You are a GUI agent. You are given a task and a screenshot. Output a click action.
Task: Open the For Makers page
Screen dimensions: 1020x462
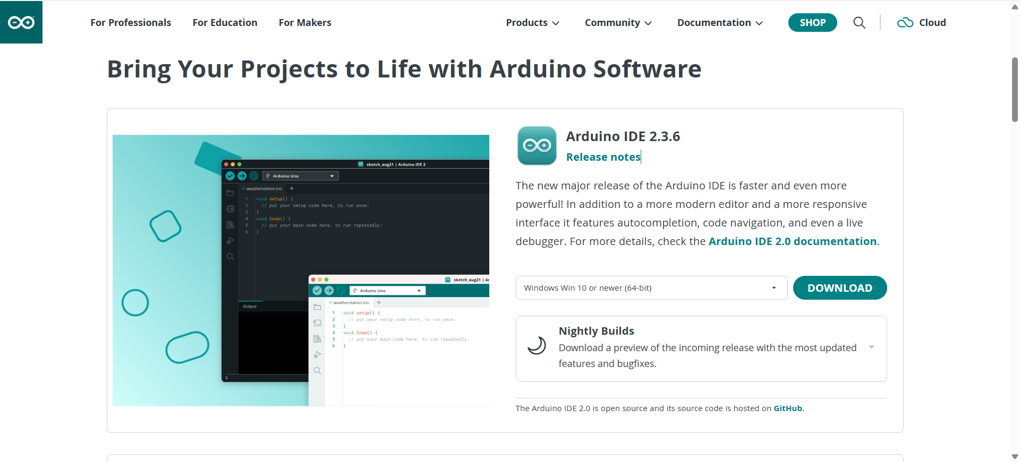[x=305, y=23]
